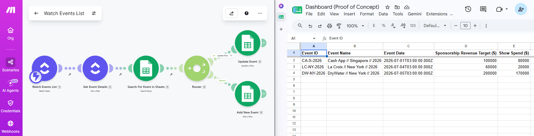This screenshot has width=534, height=136.
Task: Open the Extensions menu in Sheets
Action: coord(437,14)
